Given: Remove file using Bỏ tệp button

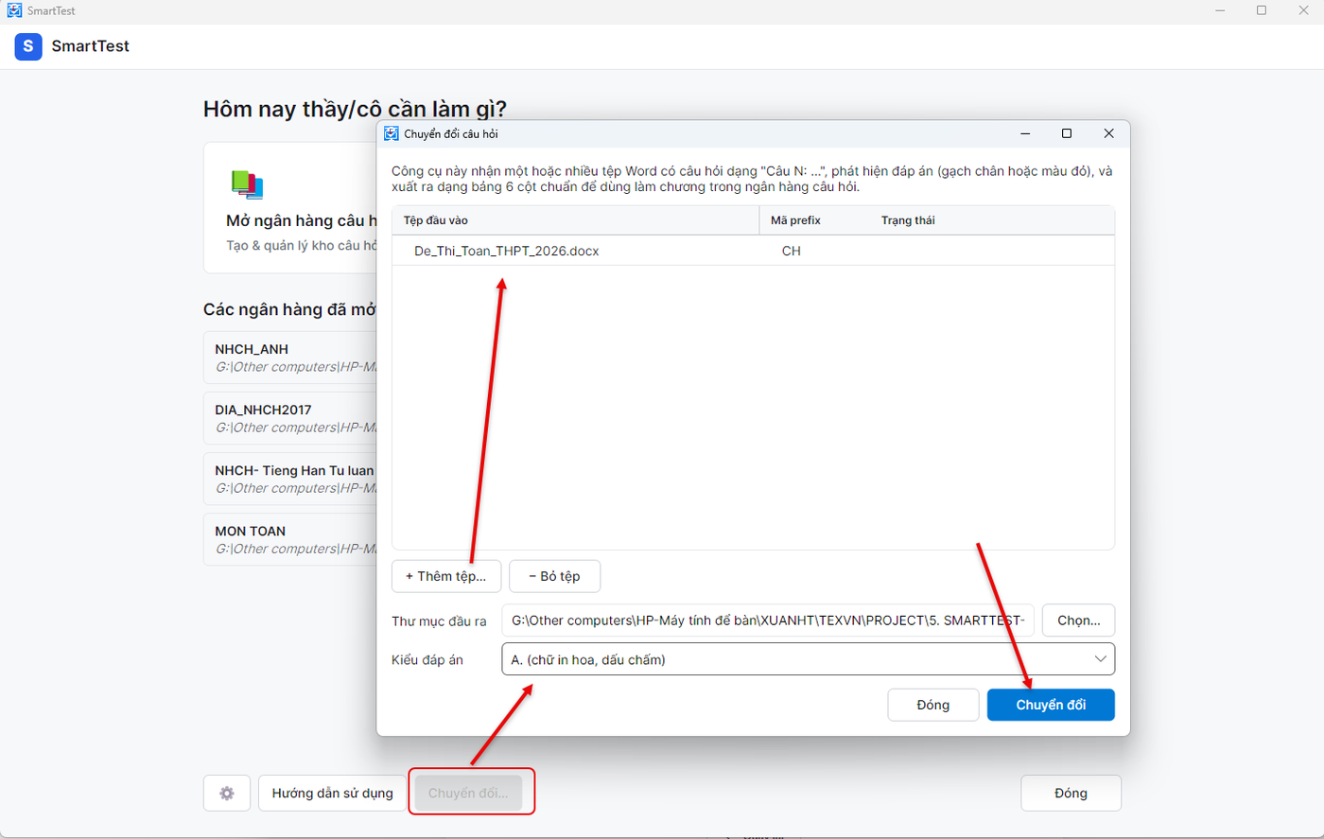Looking at the screenshot, I should click(554, 576).
